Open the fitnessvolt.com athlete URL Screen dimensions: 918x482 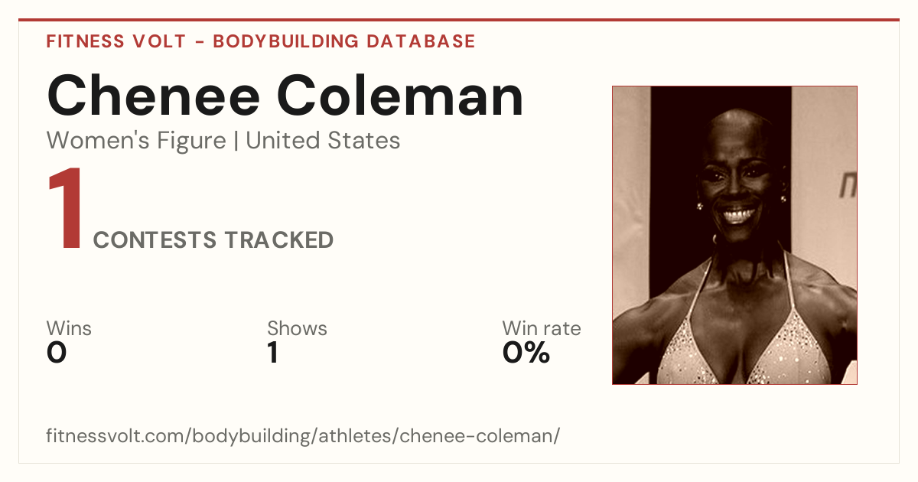tap(304, 437)
